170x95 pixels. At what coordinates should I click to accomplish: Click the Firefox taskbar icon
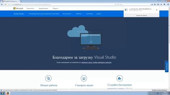coord(8,93)
